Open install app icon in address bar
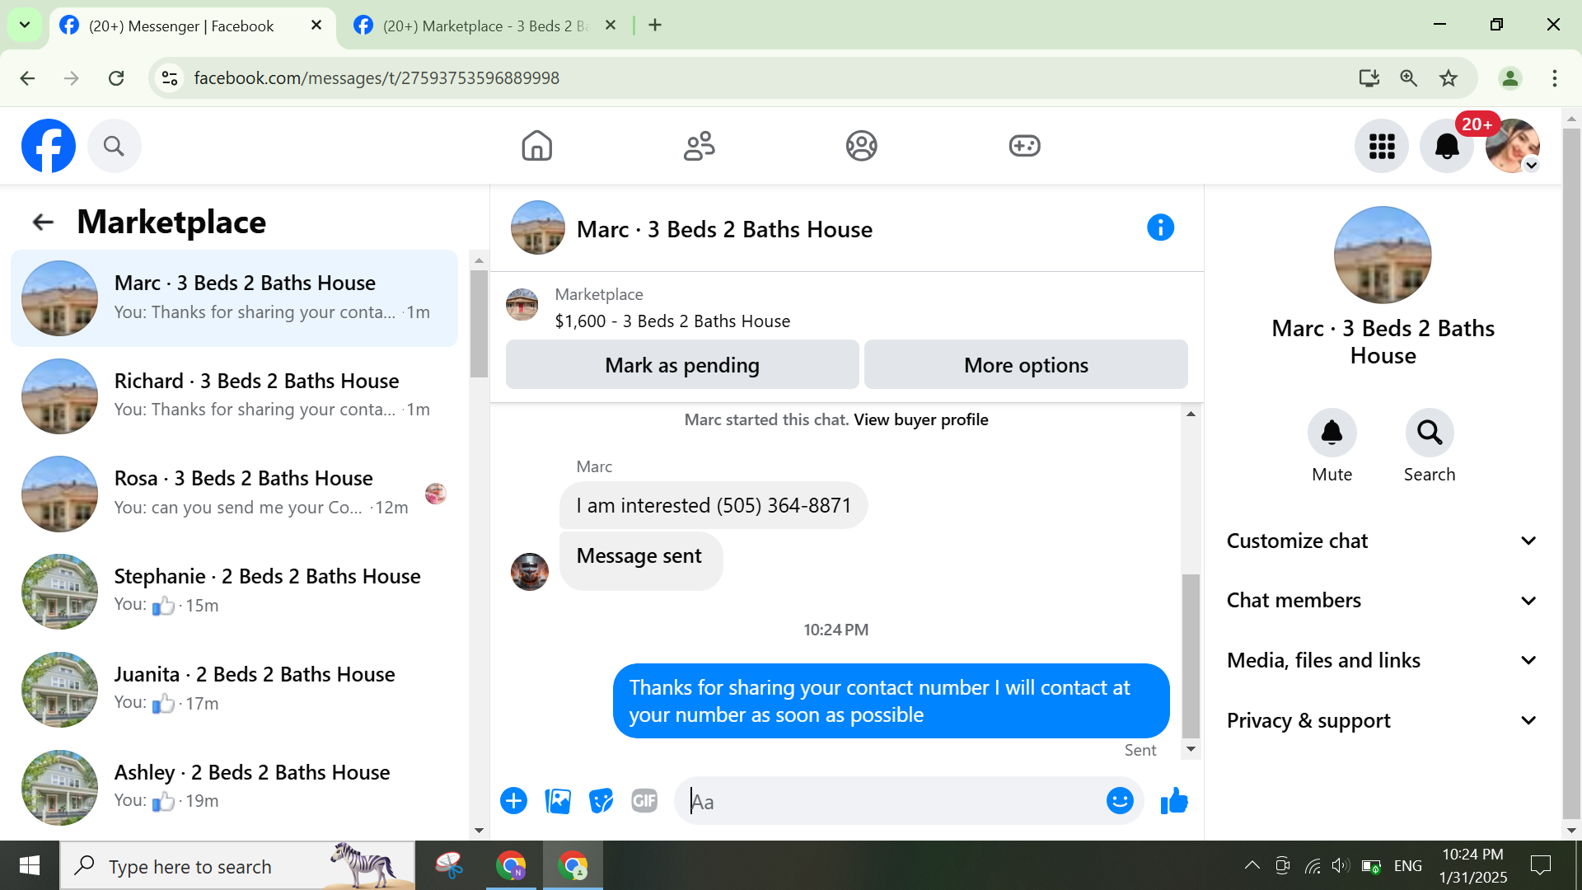Screen dimensions: 1582x890 1369,78
